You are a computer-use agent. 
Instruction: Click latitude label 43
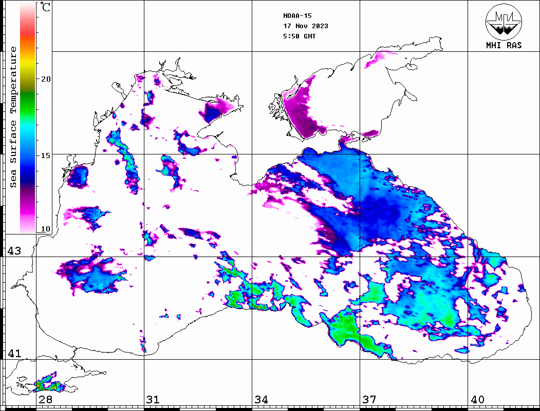point(14,251)
